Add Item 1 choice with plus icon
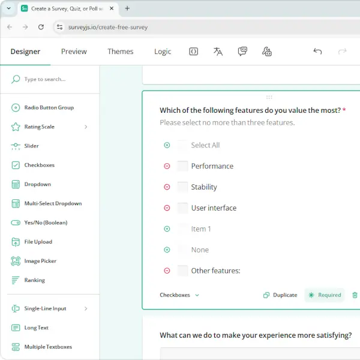This screenshot has width=360, height=360. (167, 229)
